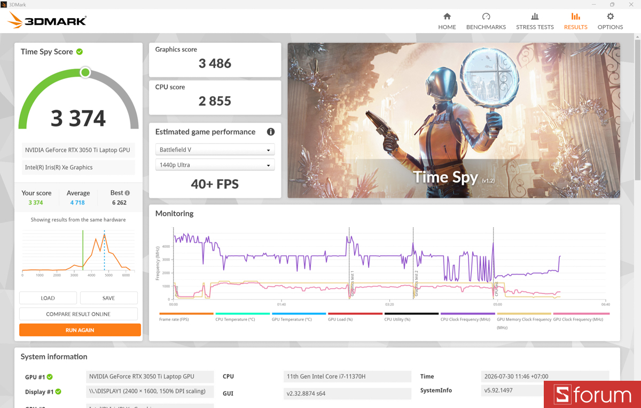Screen dimensions: 641x408
Task: Click the Benchmarks gauge icon
Action: [x=486, y=17]
